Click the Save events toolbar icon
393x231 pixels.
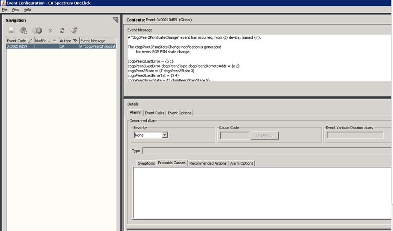click(12, 31)
